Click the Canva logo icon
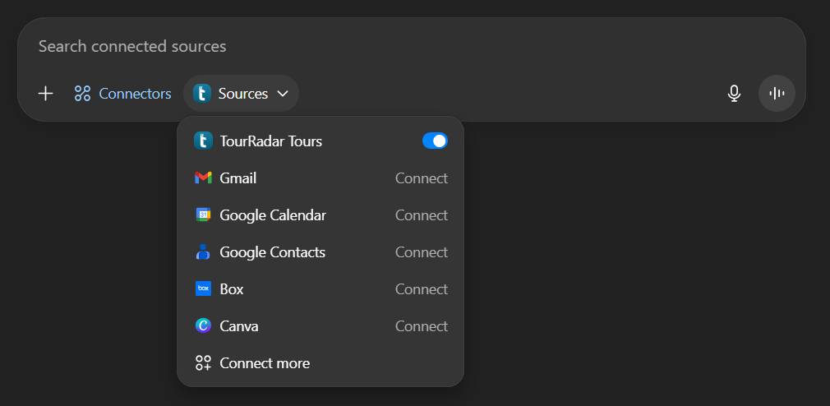This screenshot has height=406, width=830. coord(203,326)
